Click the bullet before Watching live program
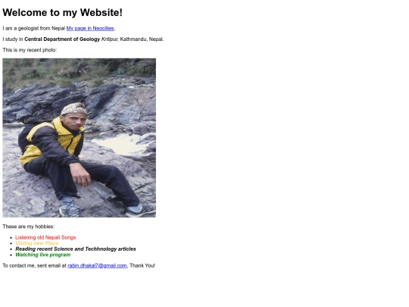The image size is (409, 307). (11, 255)
